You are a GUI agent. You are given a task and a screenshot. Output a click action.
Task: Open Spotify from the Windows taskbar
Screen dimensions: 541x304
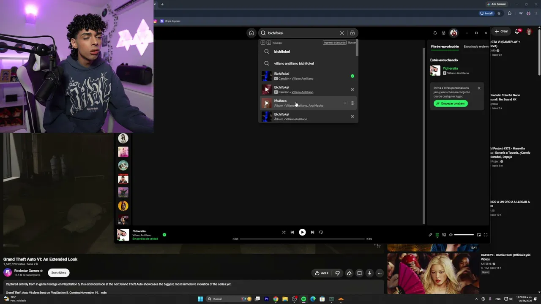[x=303, y=299]
